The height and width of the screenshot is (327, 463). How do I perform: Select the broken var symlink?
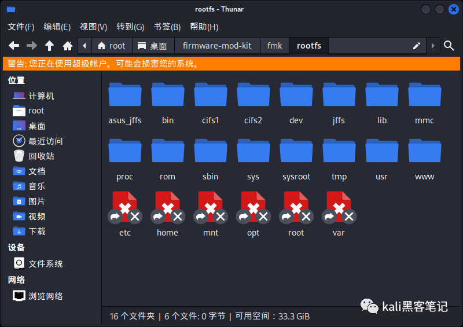(x=339, y=214)
